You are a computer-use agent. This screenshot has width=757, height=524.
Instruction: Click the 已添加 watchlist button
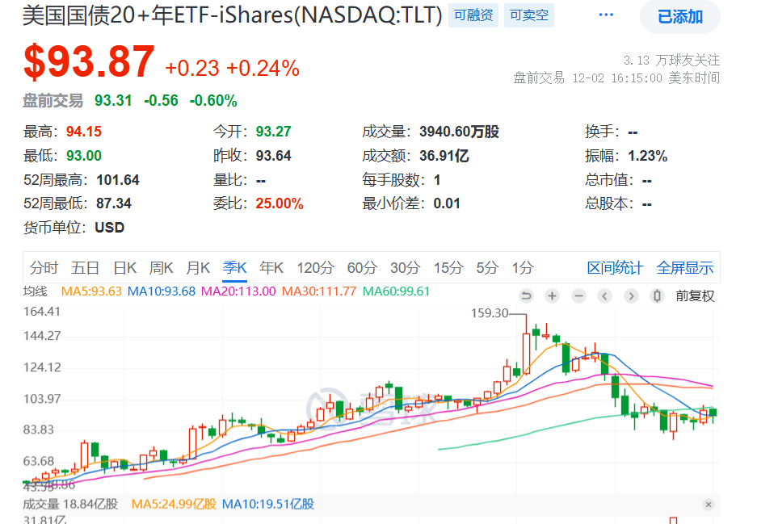coord(679,17)
